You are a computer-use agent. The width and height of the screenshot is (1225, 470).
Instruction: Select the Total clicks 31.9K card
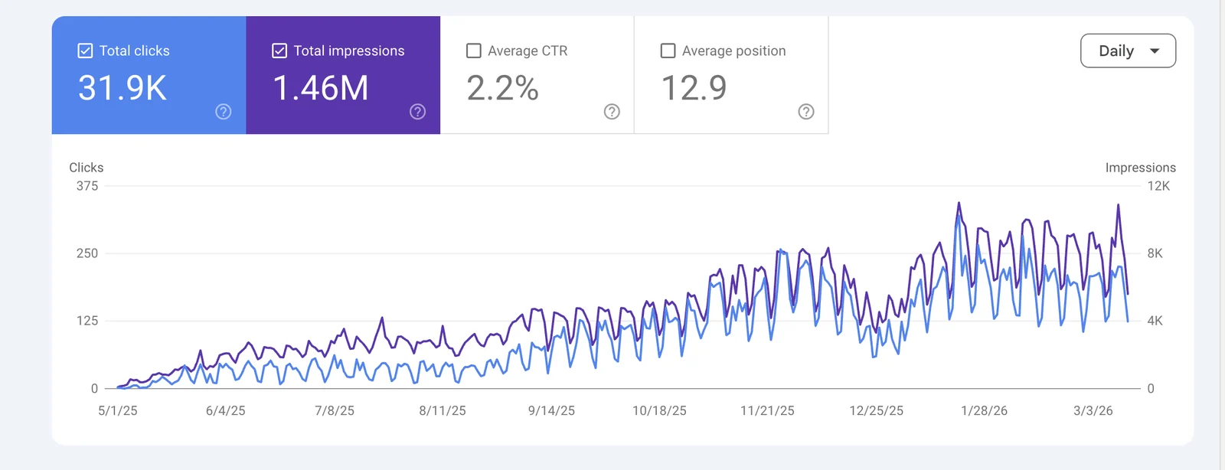click(149, 75)
